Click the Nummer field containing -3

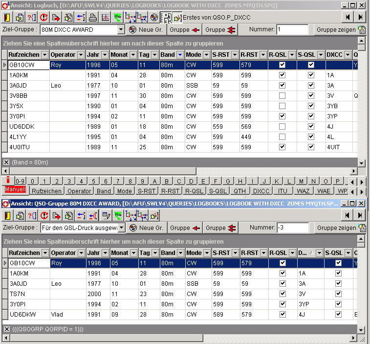click(292, 228)
